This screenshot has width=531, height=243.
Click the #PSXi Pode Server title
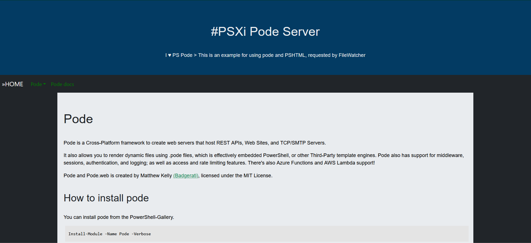point(265,31)
